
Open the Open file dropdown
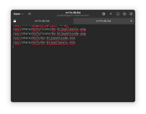tap(18, 14)
